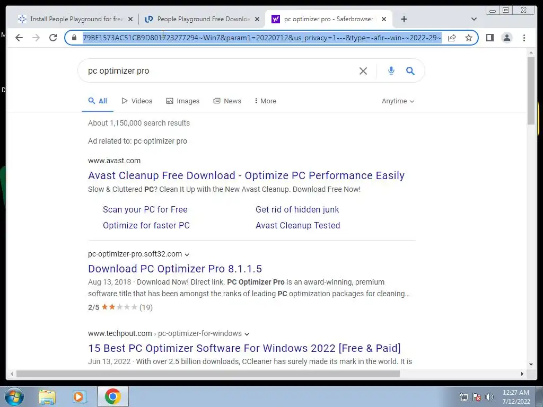Submit search with magnifier icon
The height and width of the screenshot is (407, 543).
[x=410, y=71]
